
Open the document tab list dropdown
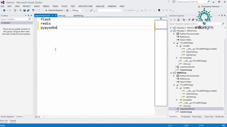click(x=166, y=16)
